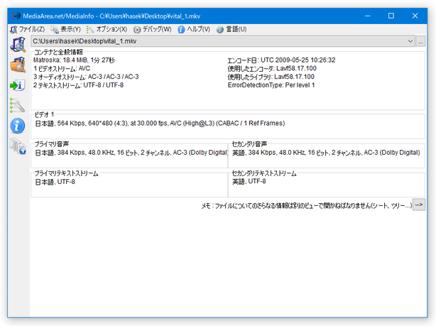Open the ヘルプ(V) menu
The image size is (436, 326).
(194, 29)
